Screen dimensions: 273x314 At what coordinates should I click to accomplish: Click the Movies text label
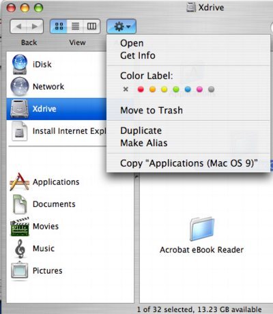46,227
